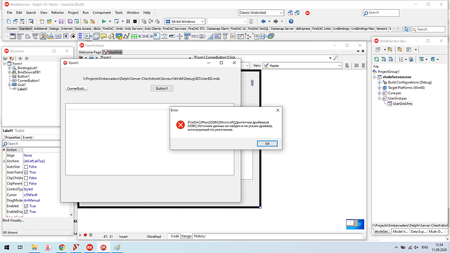450x253 pixels.
Task: Click the Object Inspector search field
Action: click(31, 143)
